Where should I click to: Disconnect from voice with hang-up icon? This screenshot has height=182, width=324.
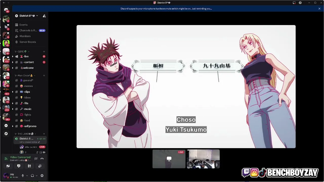click(42, 159)
